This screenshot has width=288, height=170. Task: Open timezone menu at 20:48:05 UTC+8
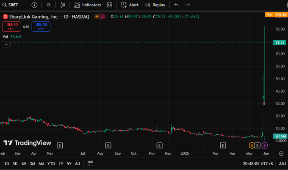pyautogui.click(x=258, y=164)
